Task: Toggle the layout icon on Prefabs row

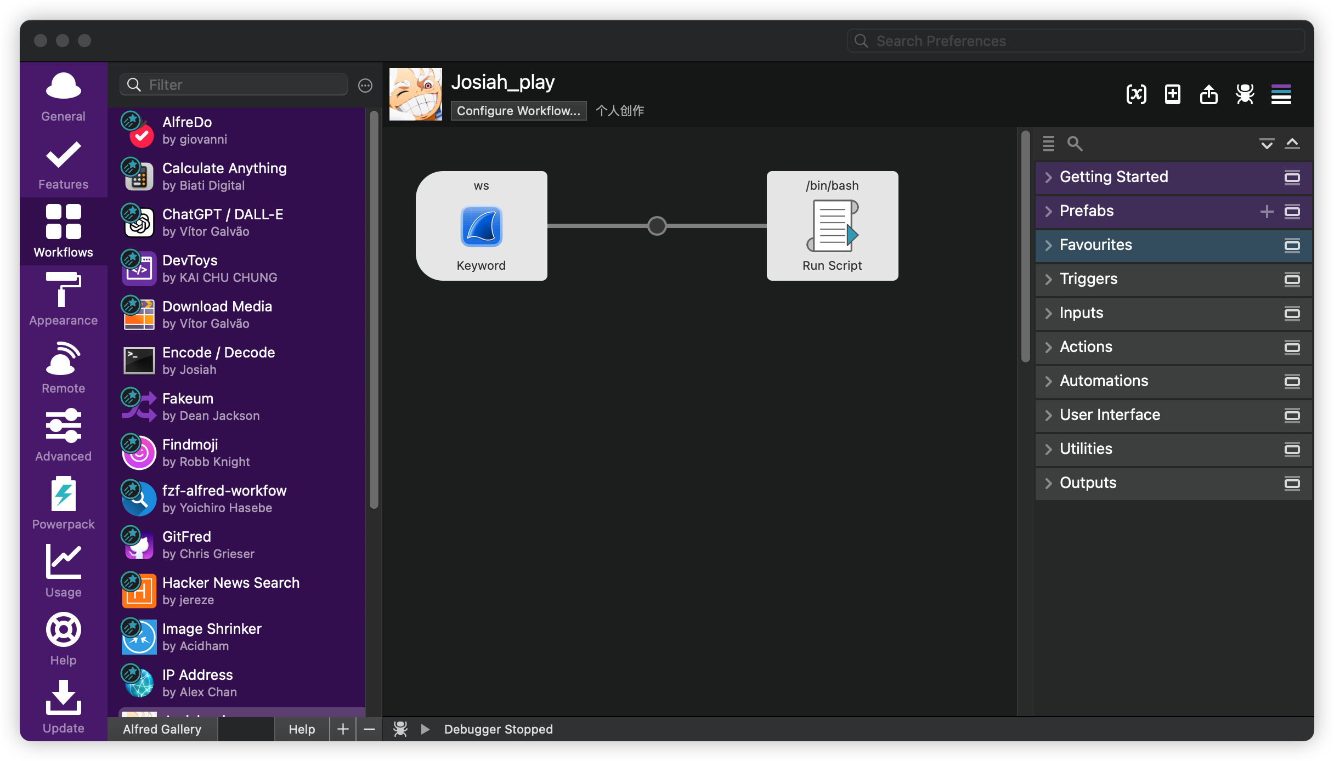Action: pyautogui.click(x=1292, y=211)
